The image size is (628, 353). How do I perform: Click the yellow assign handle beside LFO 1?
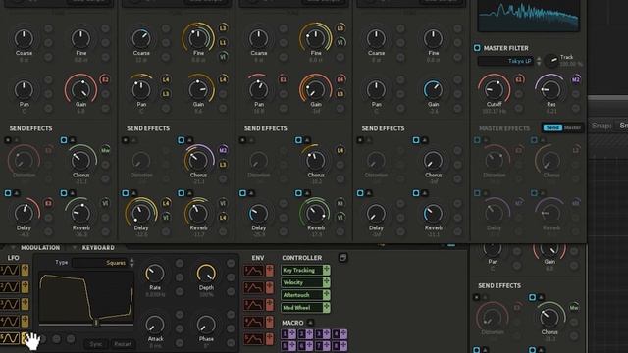tap(25, 271)
